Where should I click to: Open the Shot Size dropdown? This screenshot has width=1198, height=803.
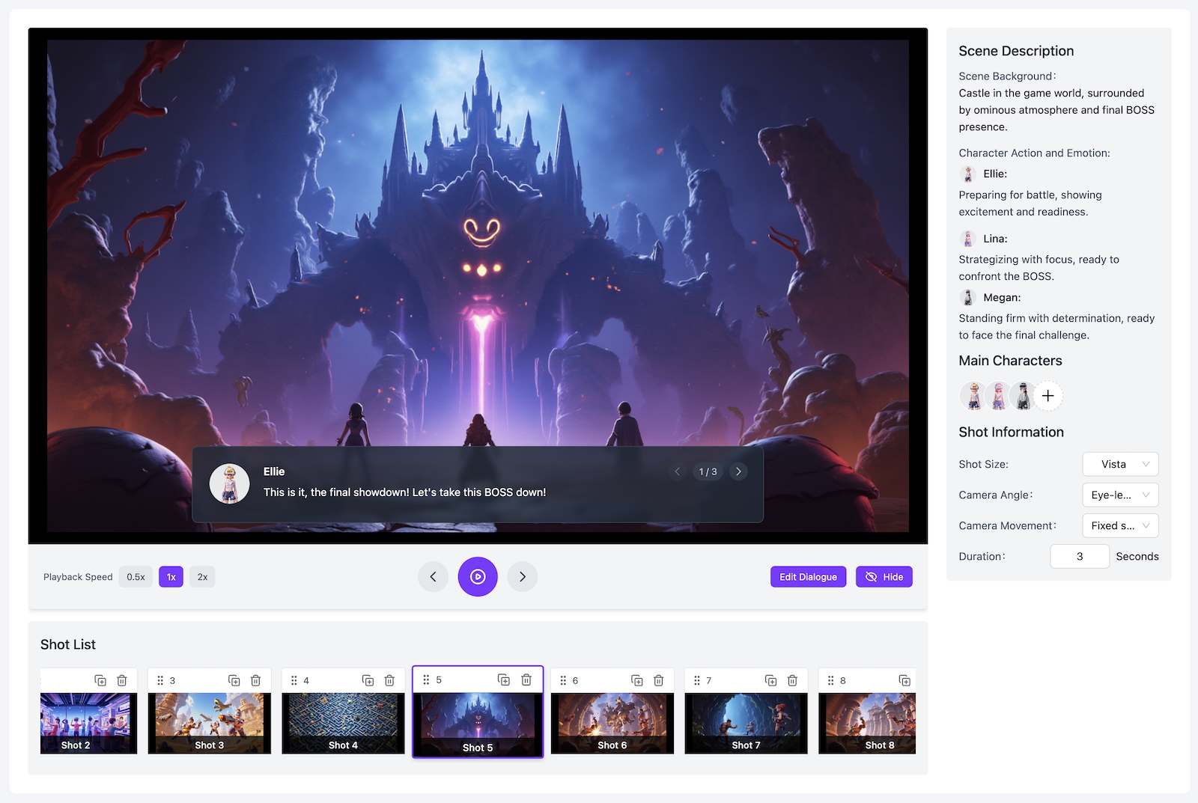coord(1120,464)
